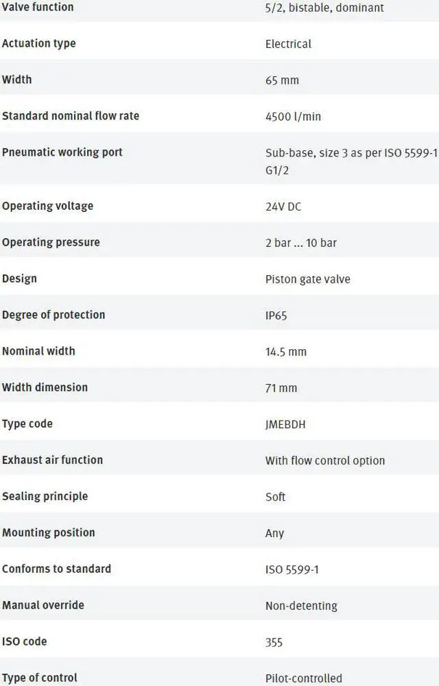
Task: Click the "Piston gate valve" design value
Action: click(307, 279)
